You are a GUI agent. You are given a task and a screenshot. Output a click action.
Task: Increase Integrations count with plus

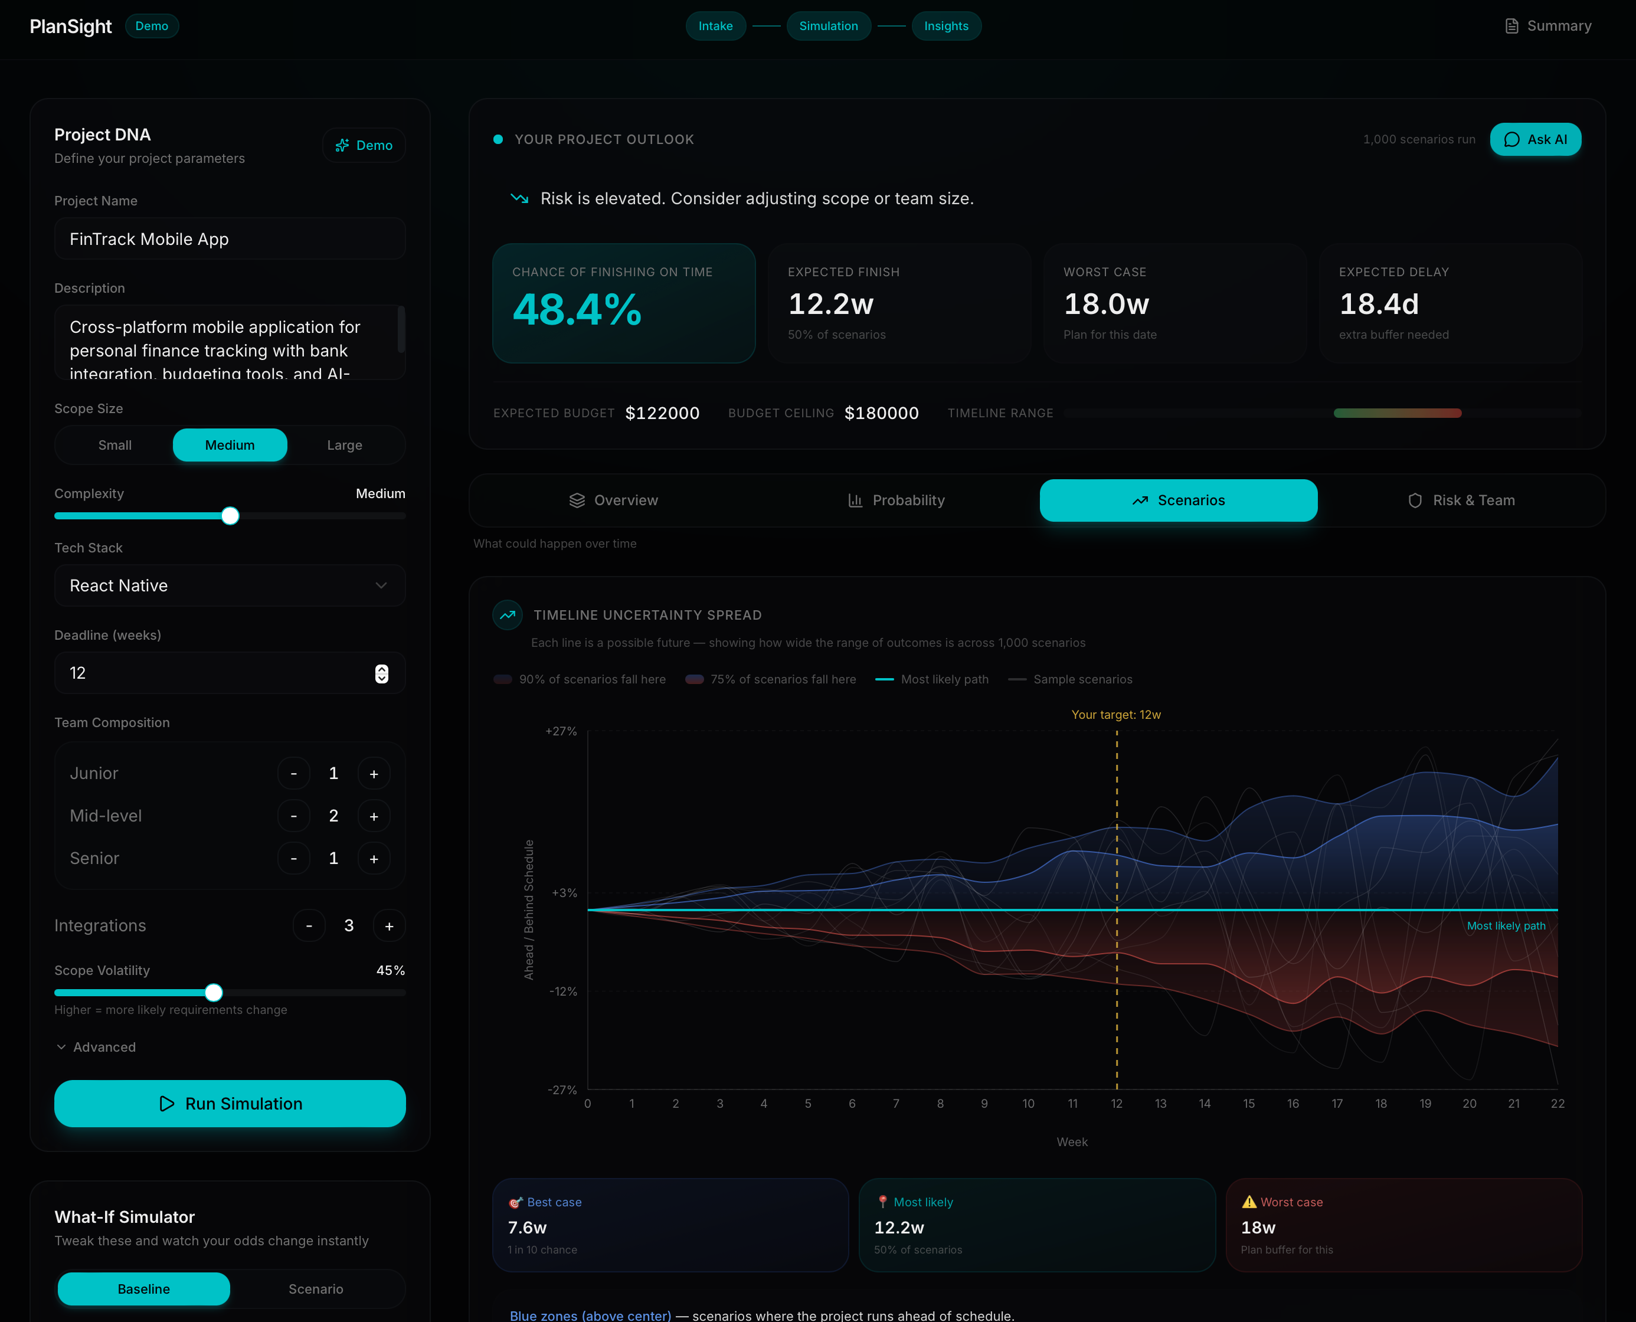389,926
